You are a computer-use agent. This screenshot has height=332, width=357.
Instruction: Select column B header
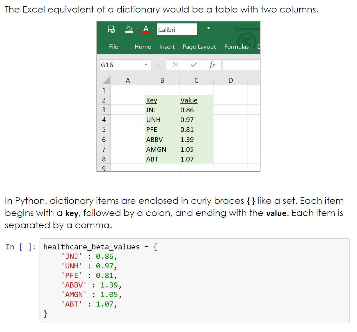162,81
